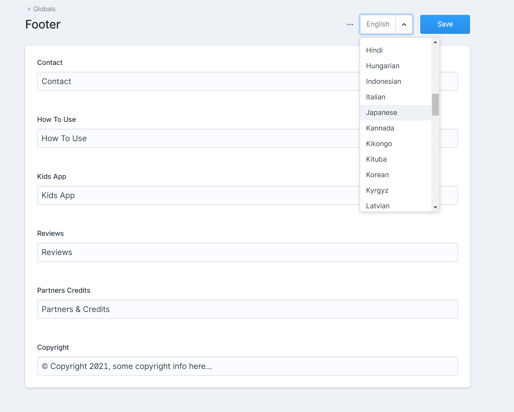Choose Korean in the language menu
Image resolution: width=514 pixels, height=412 pixels.
coord(377,175)
